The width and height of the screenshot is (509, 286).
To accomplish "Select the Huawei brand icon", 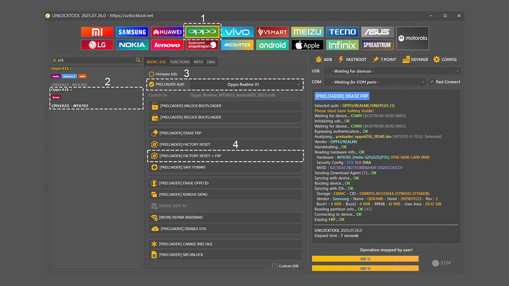I will click(167, 32).
